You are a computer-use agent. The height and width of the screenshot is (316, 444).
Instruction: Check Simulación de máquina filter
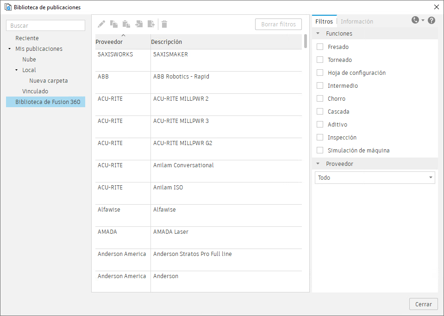click(320, 150)
